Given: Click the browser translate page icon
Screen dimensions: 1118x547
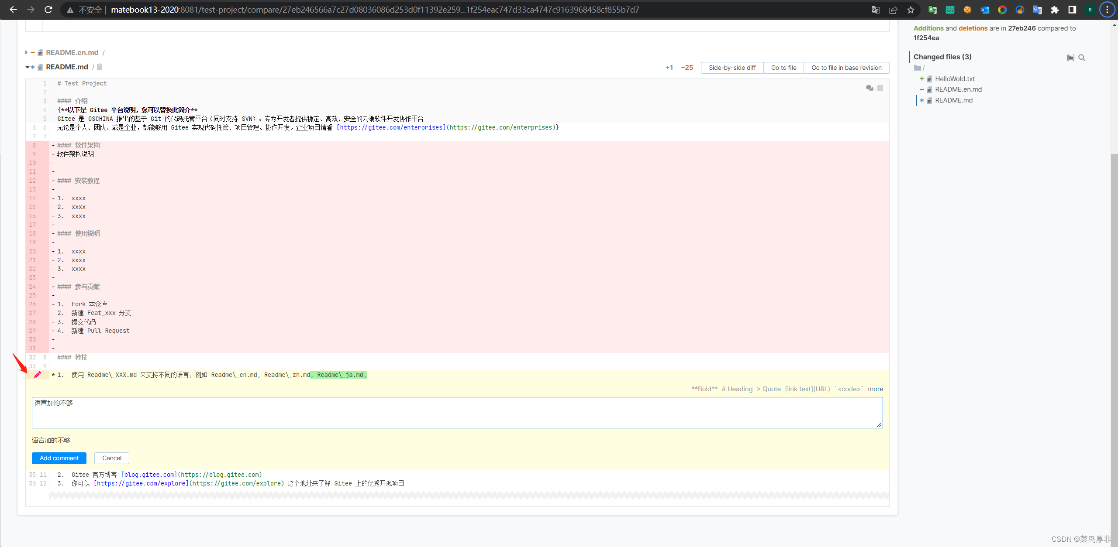Looking at the screenshot, I should (875, 10).
